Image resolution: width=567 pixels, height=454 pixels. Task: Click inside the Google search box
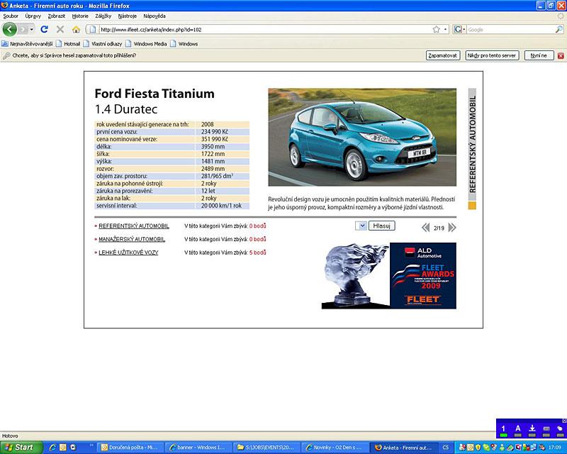click(510, 29)
